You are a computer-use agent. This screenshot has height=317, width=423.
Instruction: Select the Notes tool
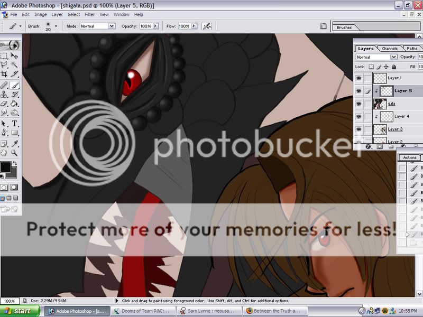(x=4, y=144)
